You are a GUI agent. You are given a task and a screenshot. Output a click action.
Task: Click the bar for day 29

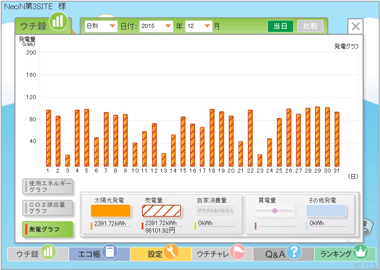pyautogui.click(x=318, y=136)
